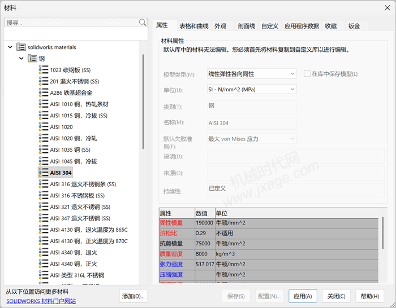Click the icon beside AISI 321 退火不锈钢 (SS)

44,207
